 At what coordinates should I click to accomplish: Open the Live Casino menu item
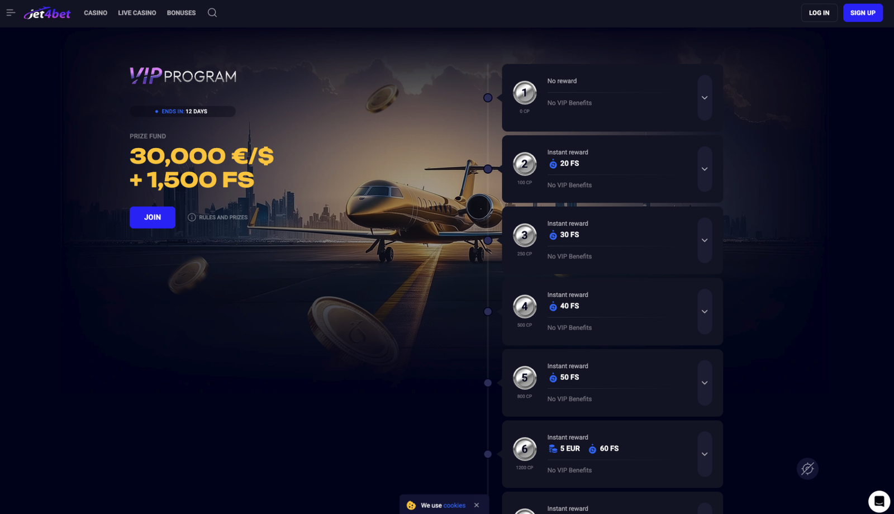coord(137,13)
